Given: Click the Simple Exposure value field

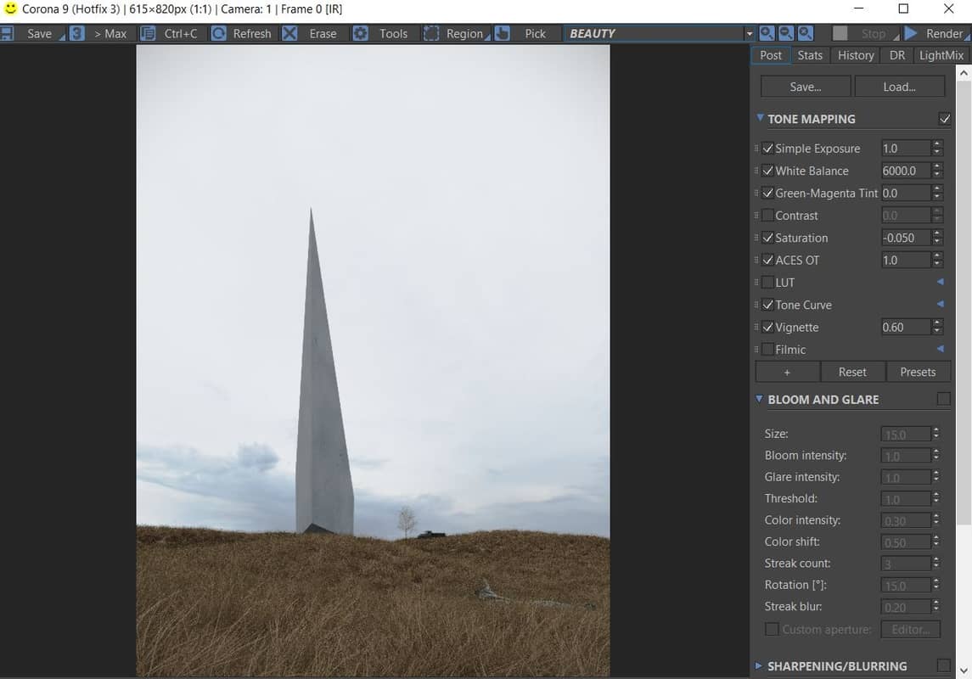Looking at the screenshot, I should (x=905, y=149).
